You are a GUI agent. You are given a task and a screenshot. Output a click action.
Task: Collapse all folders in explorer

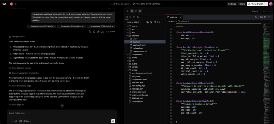click(158, 22)
